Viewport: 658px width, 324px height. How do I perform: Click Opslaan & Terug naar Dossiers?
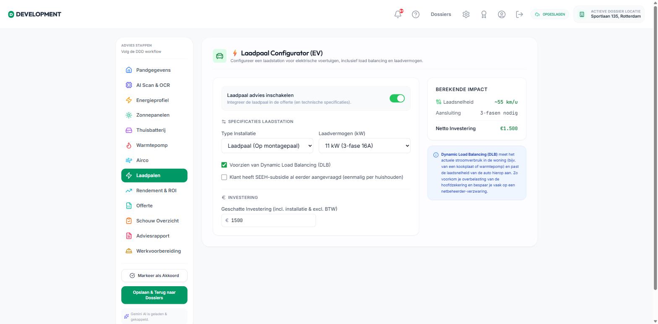click(x=154, y=295)
